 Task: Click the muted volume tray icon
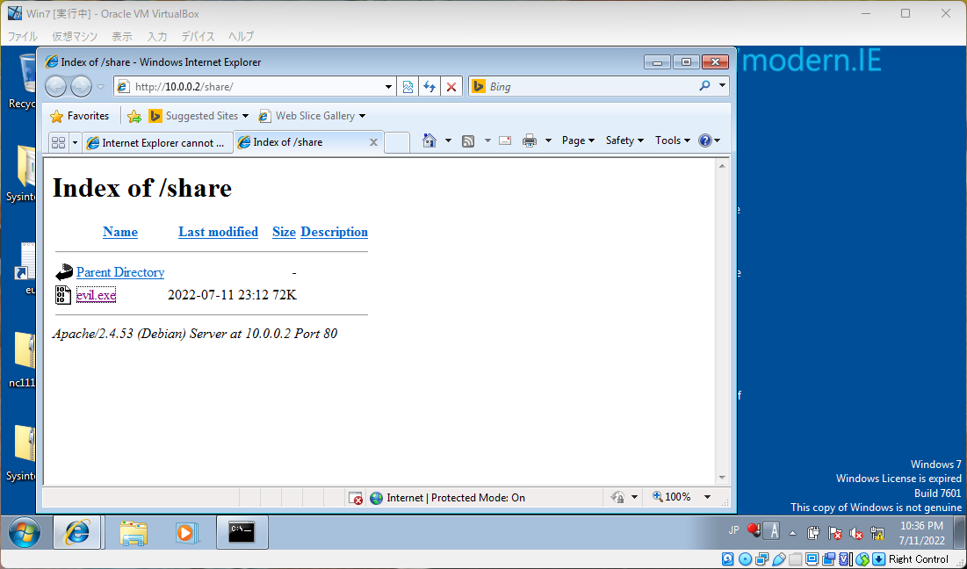pyautogui.click(x=856, y=533)
